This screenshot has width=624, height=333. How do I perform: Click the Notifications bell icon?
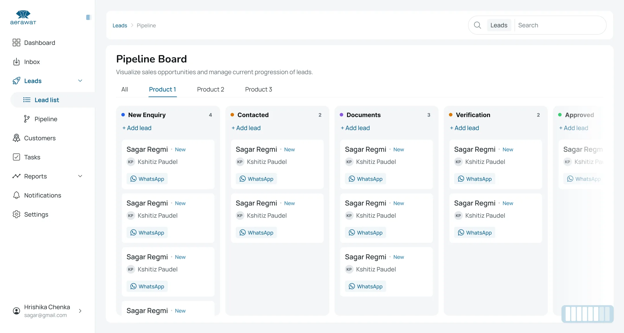pos(16,195)
